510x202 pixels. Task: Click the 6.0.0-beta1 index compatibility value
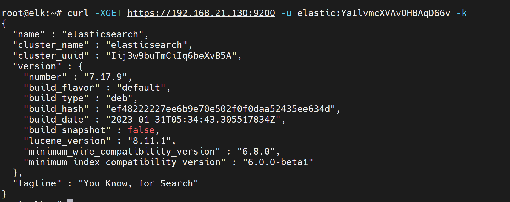[278, 162]
